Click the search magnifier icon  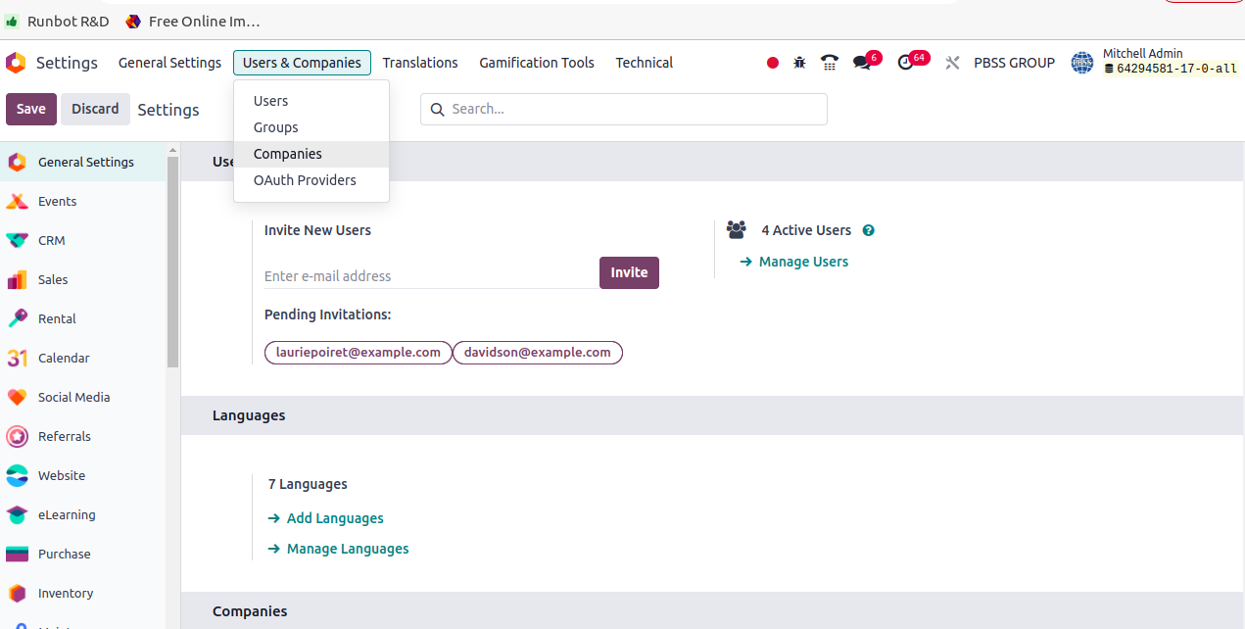coord(437,109)
